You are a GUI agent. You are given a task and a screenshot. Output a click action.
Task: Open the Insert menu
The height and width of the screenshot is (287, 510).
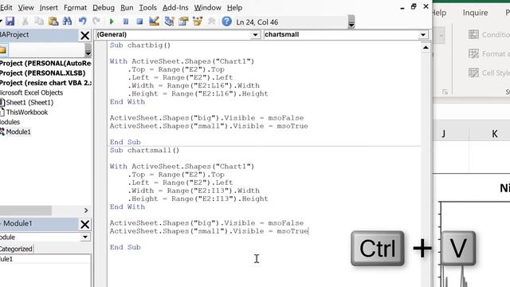(x=49, y=7)
